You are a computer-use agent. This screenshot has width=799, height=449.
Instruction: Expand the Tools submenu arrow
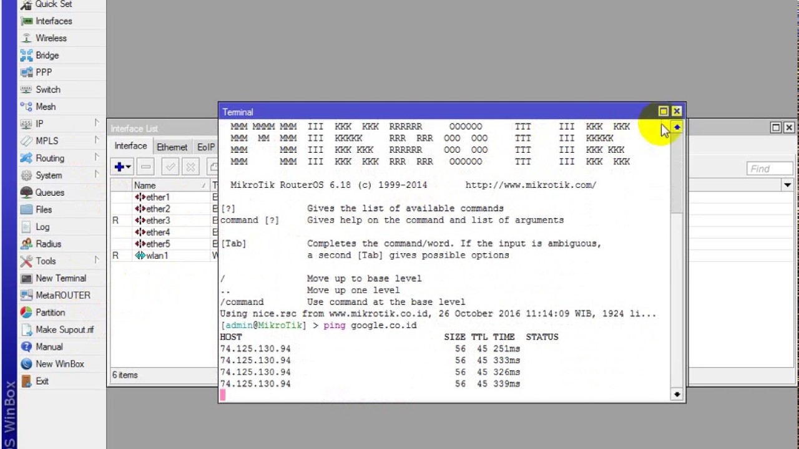pyautogui.click(x=97, y=260)
